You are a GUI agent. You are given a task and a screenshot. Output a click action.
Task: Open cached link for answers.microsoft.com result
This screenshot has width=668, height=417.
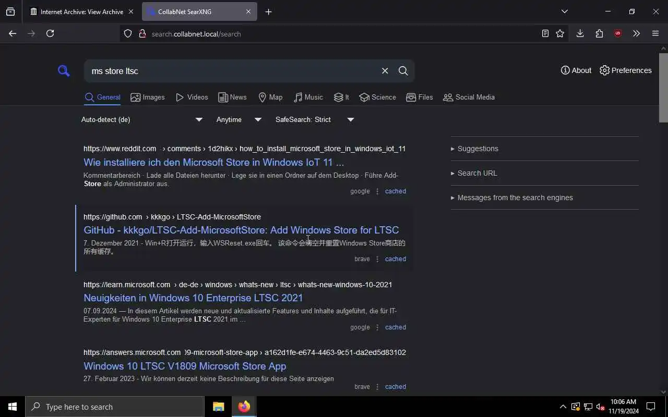tap(396, 387)
